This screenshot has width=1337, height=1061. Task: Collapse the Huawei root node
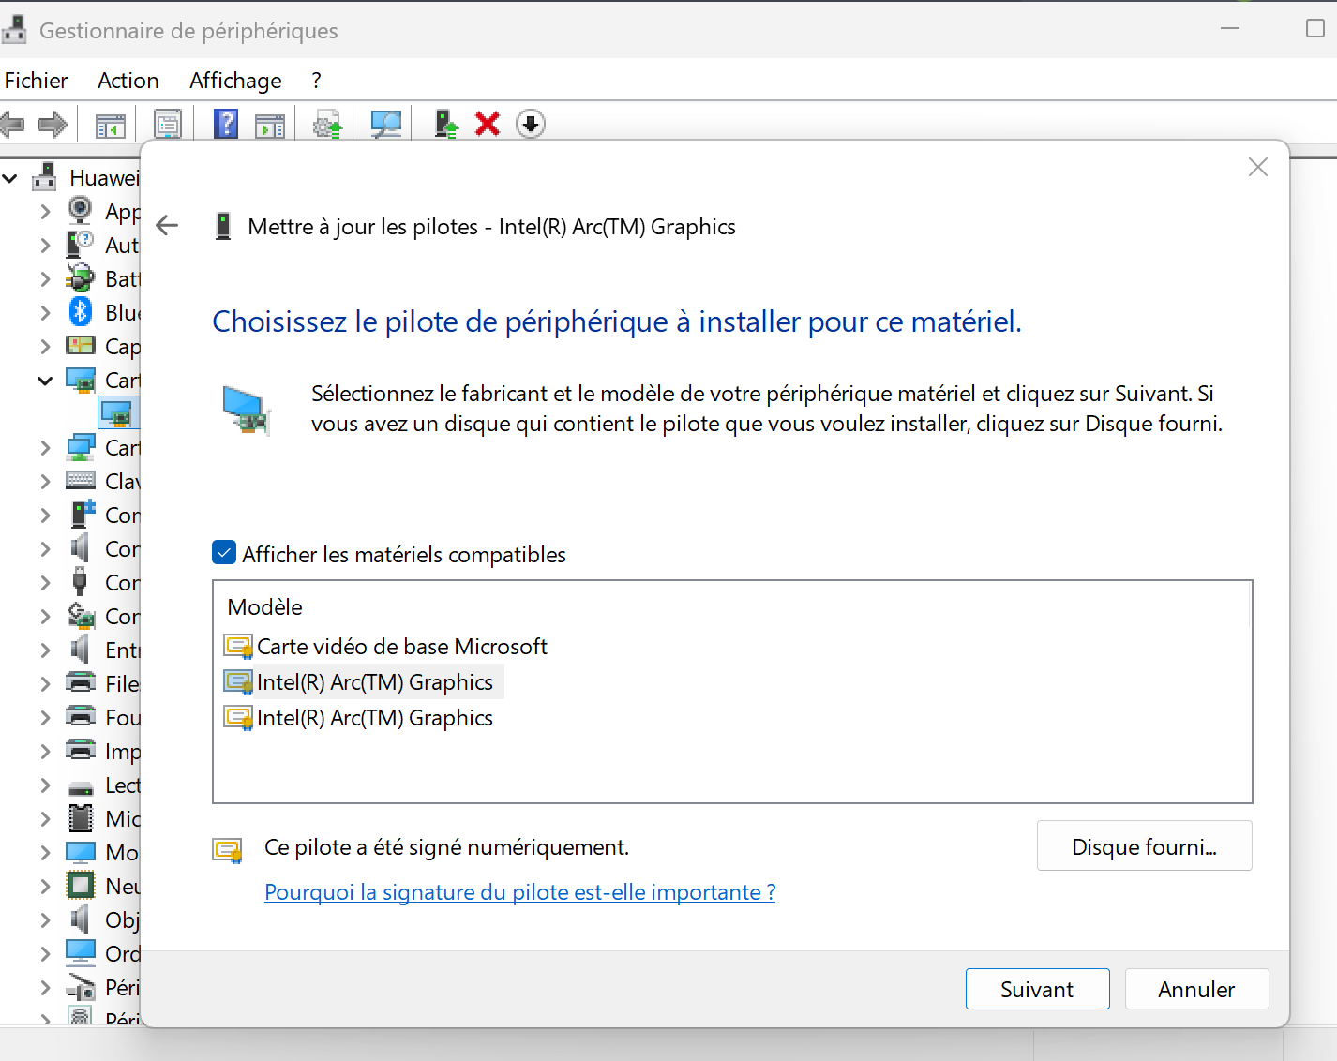[x=10, y=177]
